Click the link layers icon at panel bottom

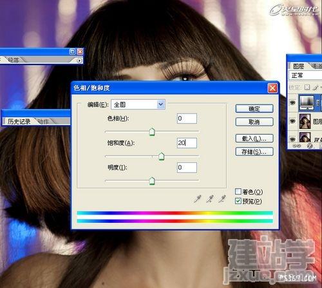pos(297,146)
